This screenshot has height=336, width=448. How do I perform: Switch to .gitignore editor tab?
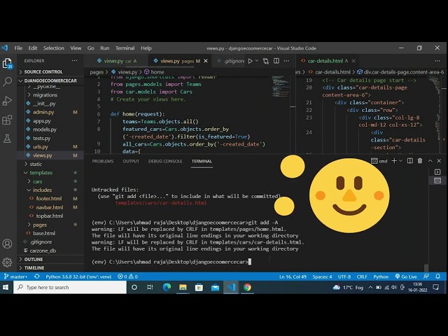[231, 61]
